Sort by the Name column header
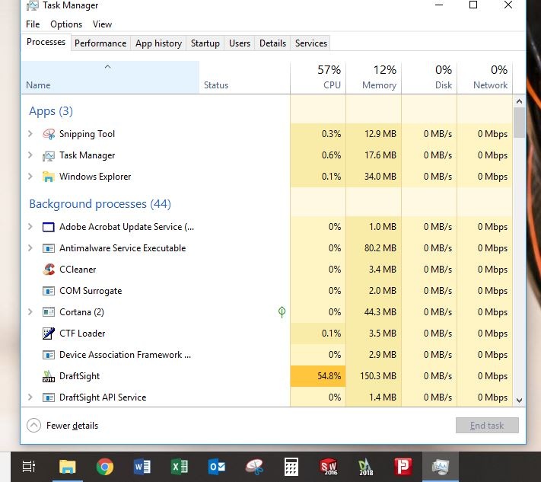 (x=110, y=78)
